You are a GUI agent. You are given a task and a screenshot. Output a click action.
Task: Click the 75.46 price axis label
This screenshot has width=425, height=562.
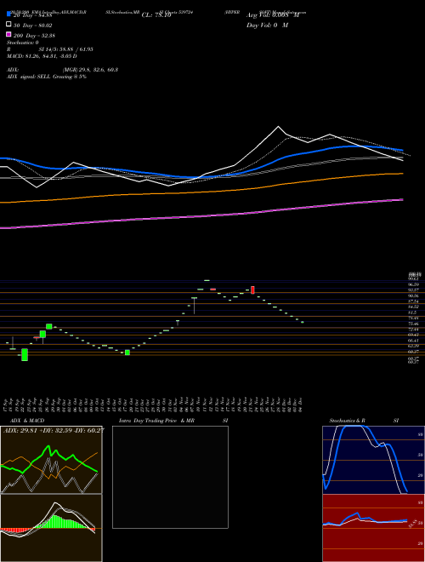pos(413,324)
